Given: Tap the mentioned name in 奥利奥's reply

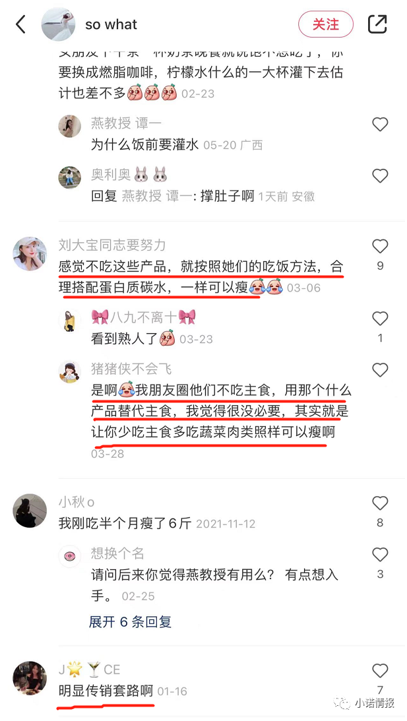Looking at the screenshot, I should point(154,197).
